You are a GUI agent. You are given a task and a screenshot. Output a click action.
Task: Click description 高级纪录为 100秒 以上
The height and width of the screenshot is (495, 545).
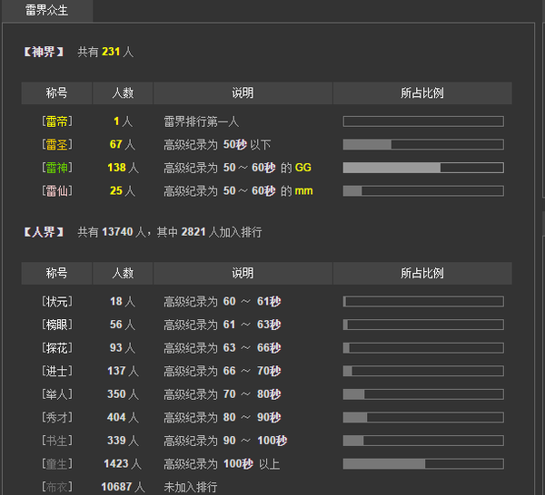click(222, 464)
